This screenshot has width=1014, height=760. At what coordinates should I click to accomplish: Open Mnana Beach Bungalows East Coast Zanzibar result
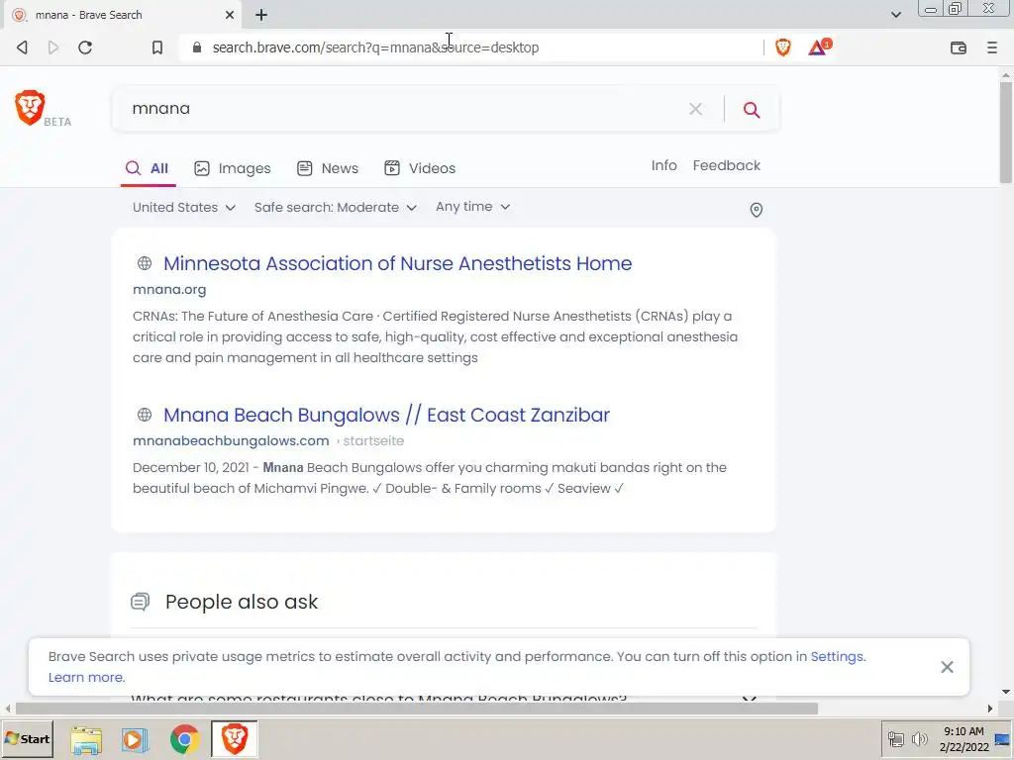click(386, 415)
